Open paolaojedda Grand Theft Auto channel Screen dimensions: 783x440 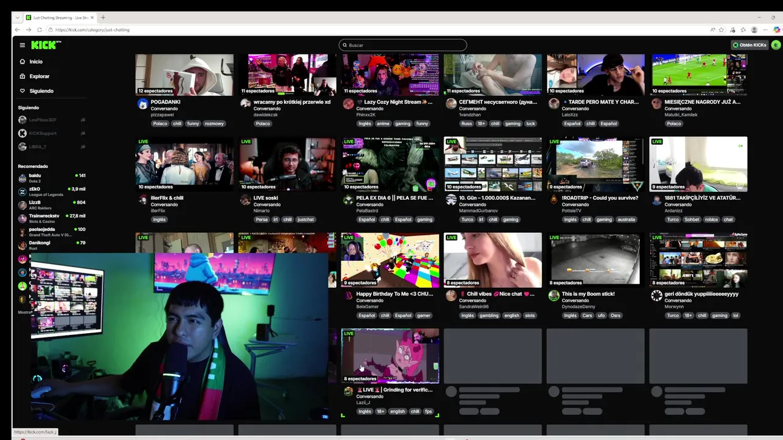pyautogui.click(x=52, y=232)
